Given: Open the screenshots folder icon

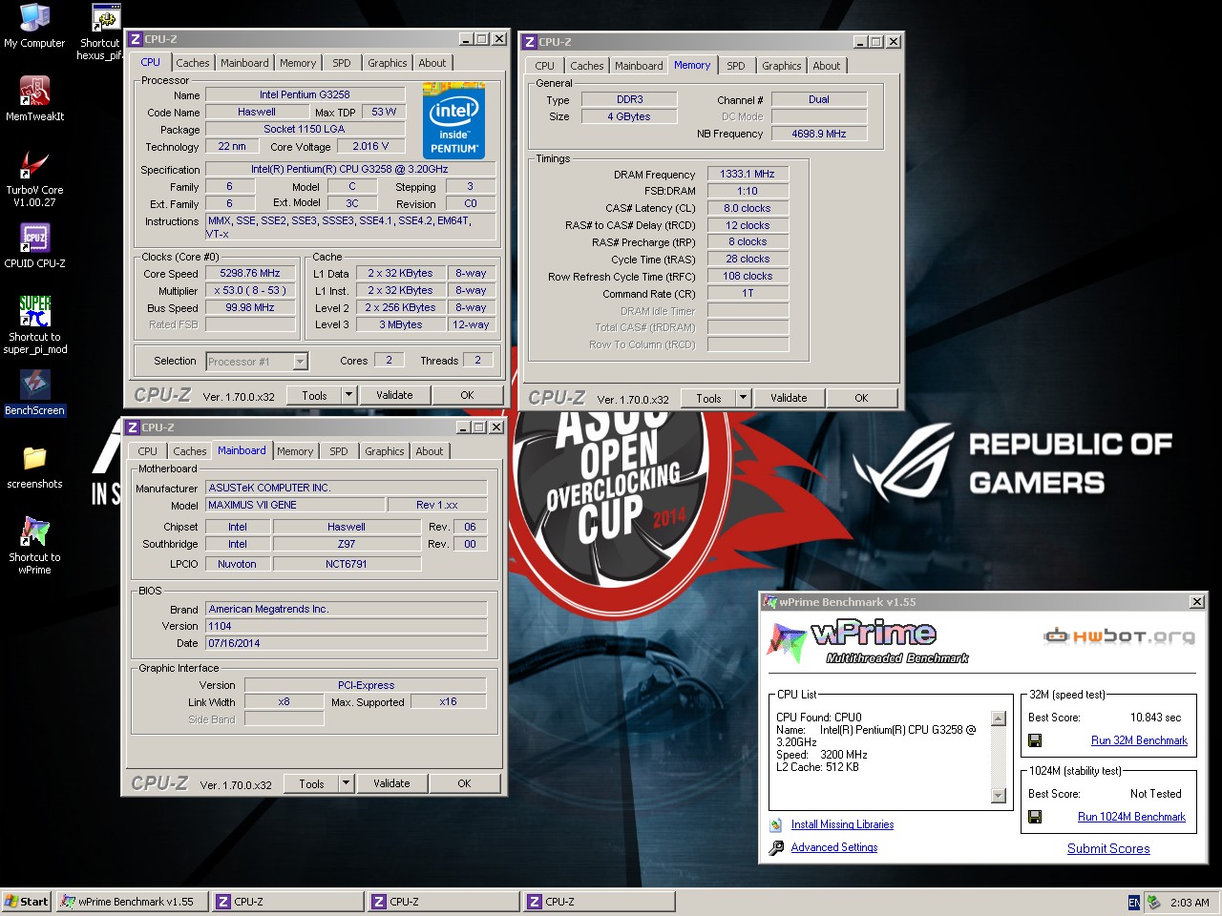Looking at the screenshot, I should (34, 468).
